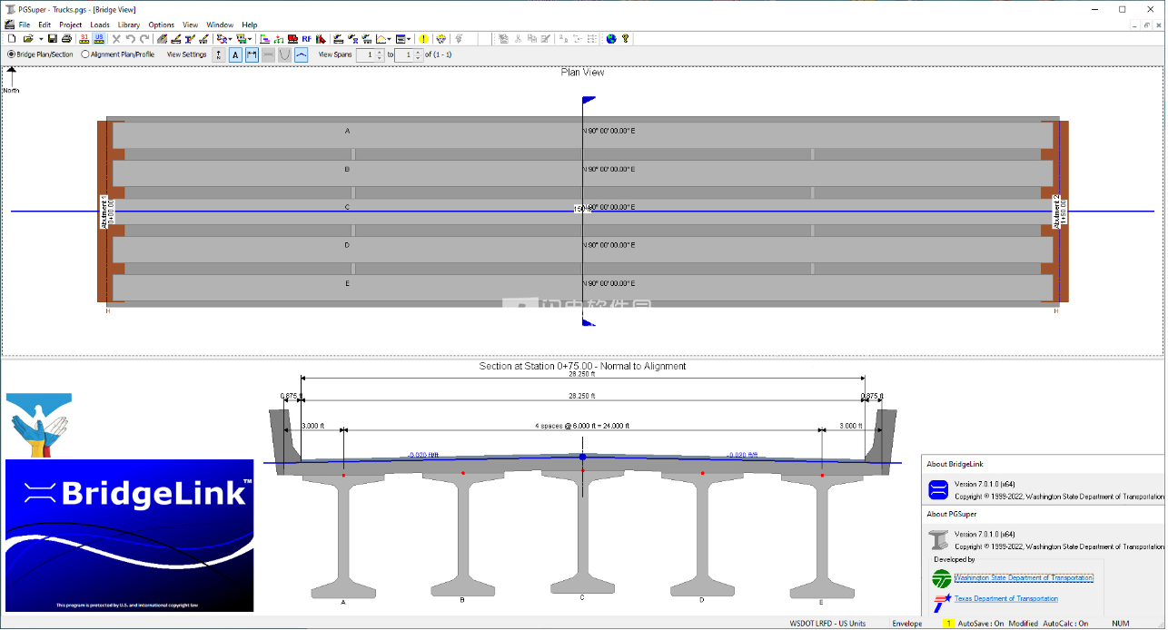Open Edit Bridge toolbar icon
Viewport: 1168px width, 630px height.
pyautogui.click(x=175, y=39)
